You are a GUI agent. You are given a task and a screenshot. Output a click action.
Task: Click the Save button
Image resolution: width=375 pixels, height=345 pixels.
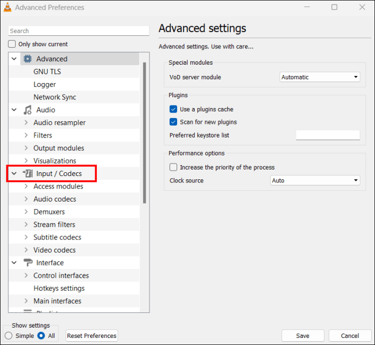[303, 336]
